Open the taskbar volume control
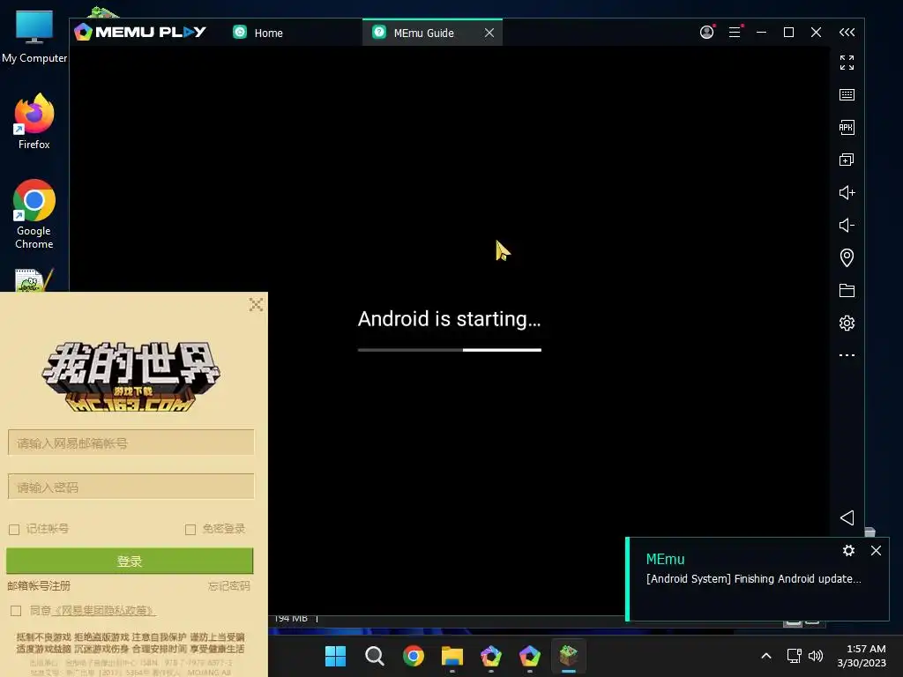The width and height of the screenshot is (903, 677). click(x=816, y=656)
